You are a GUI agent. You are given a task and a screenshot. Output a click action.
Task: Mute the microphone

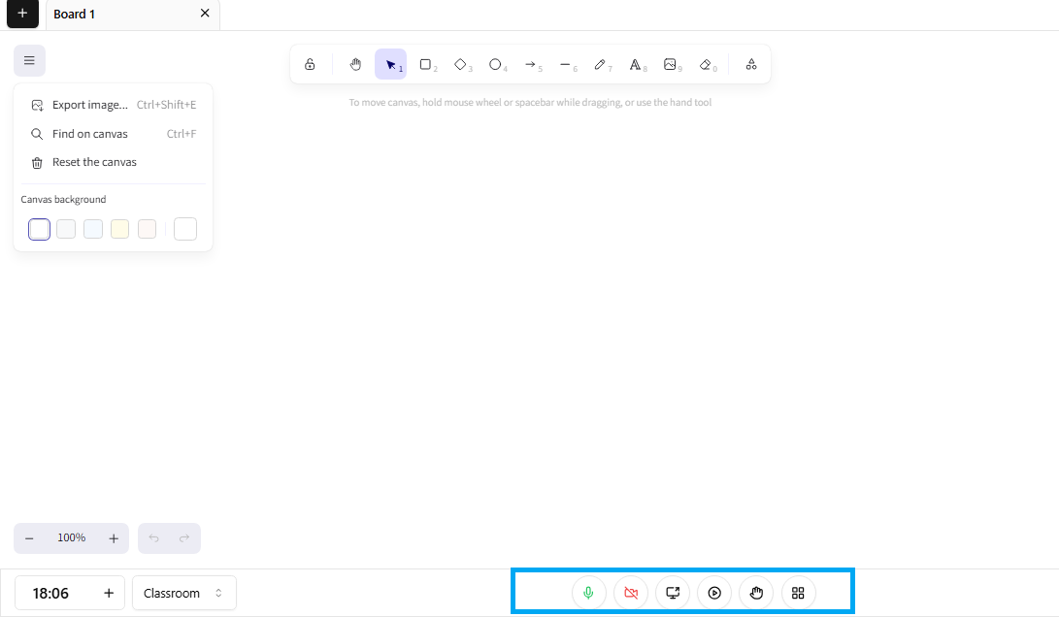[x=588, y=593]
